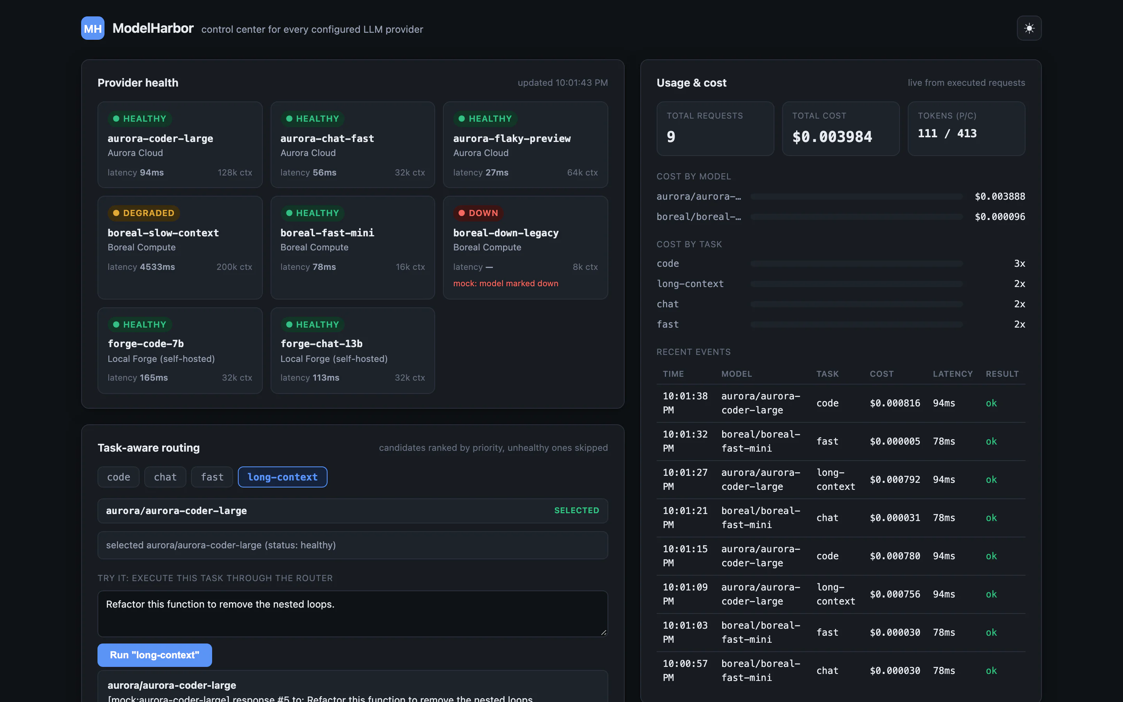The image size is (1123, 702).
Task: Click the MH ModelHarbor logo
Action: (x=93, y=28)
